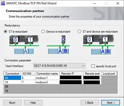This screenshot has height=106, width=124.
Task: Click the 'Remote IP' column header
Action: [x=71, y=74]
